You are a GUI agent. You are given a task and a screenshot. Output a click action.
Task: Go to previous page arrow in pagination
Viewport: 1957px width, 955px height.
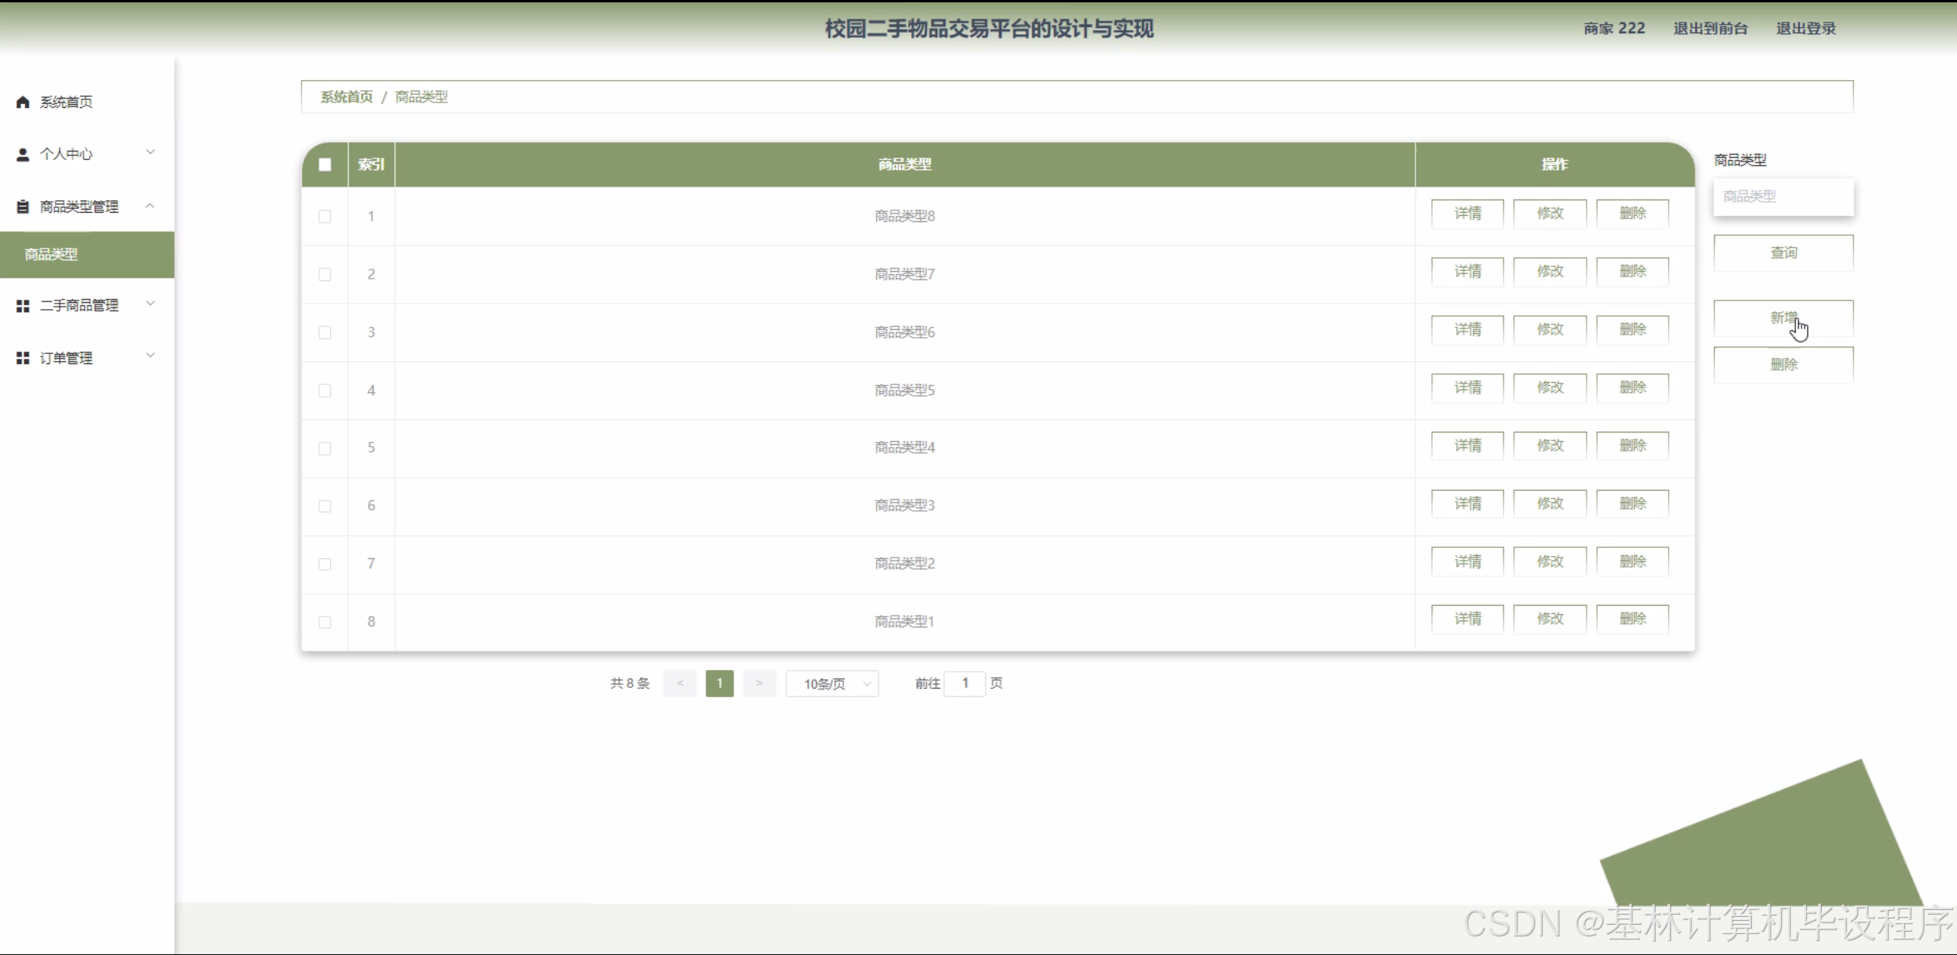point(680,683)
